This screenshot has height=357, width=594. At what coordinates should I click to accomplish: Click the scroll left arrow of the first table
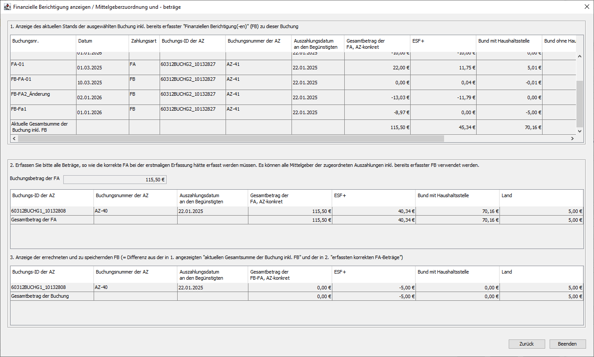(x=14, y=138)
